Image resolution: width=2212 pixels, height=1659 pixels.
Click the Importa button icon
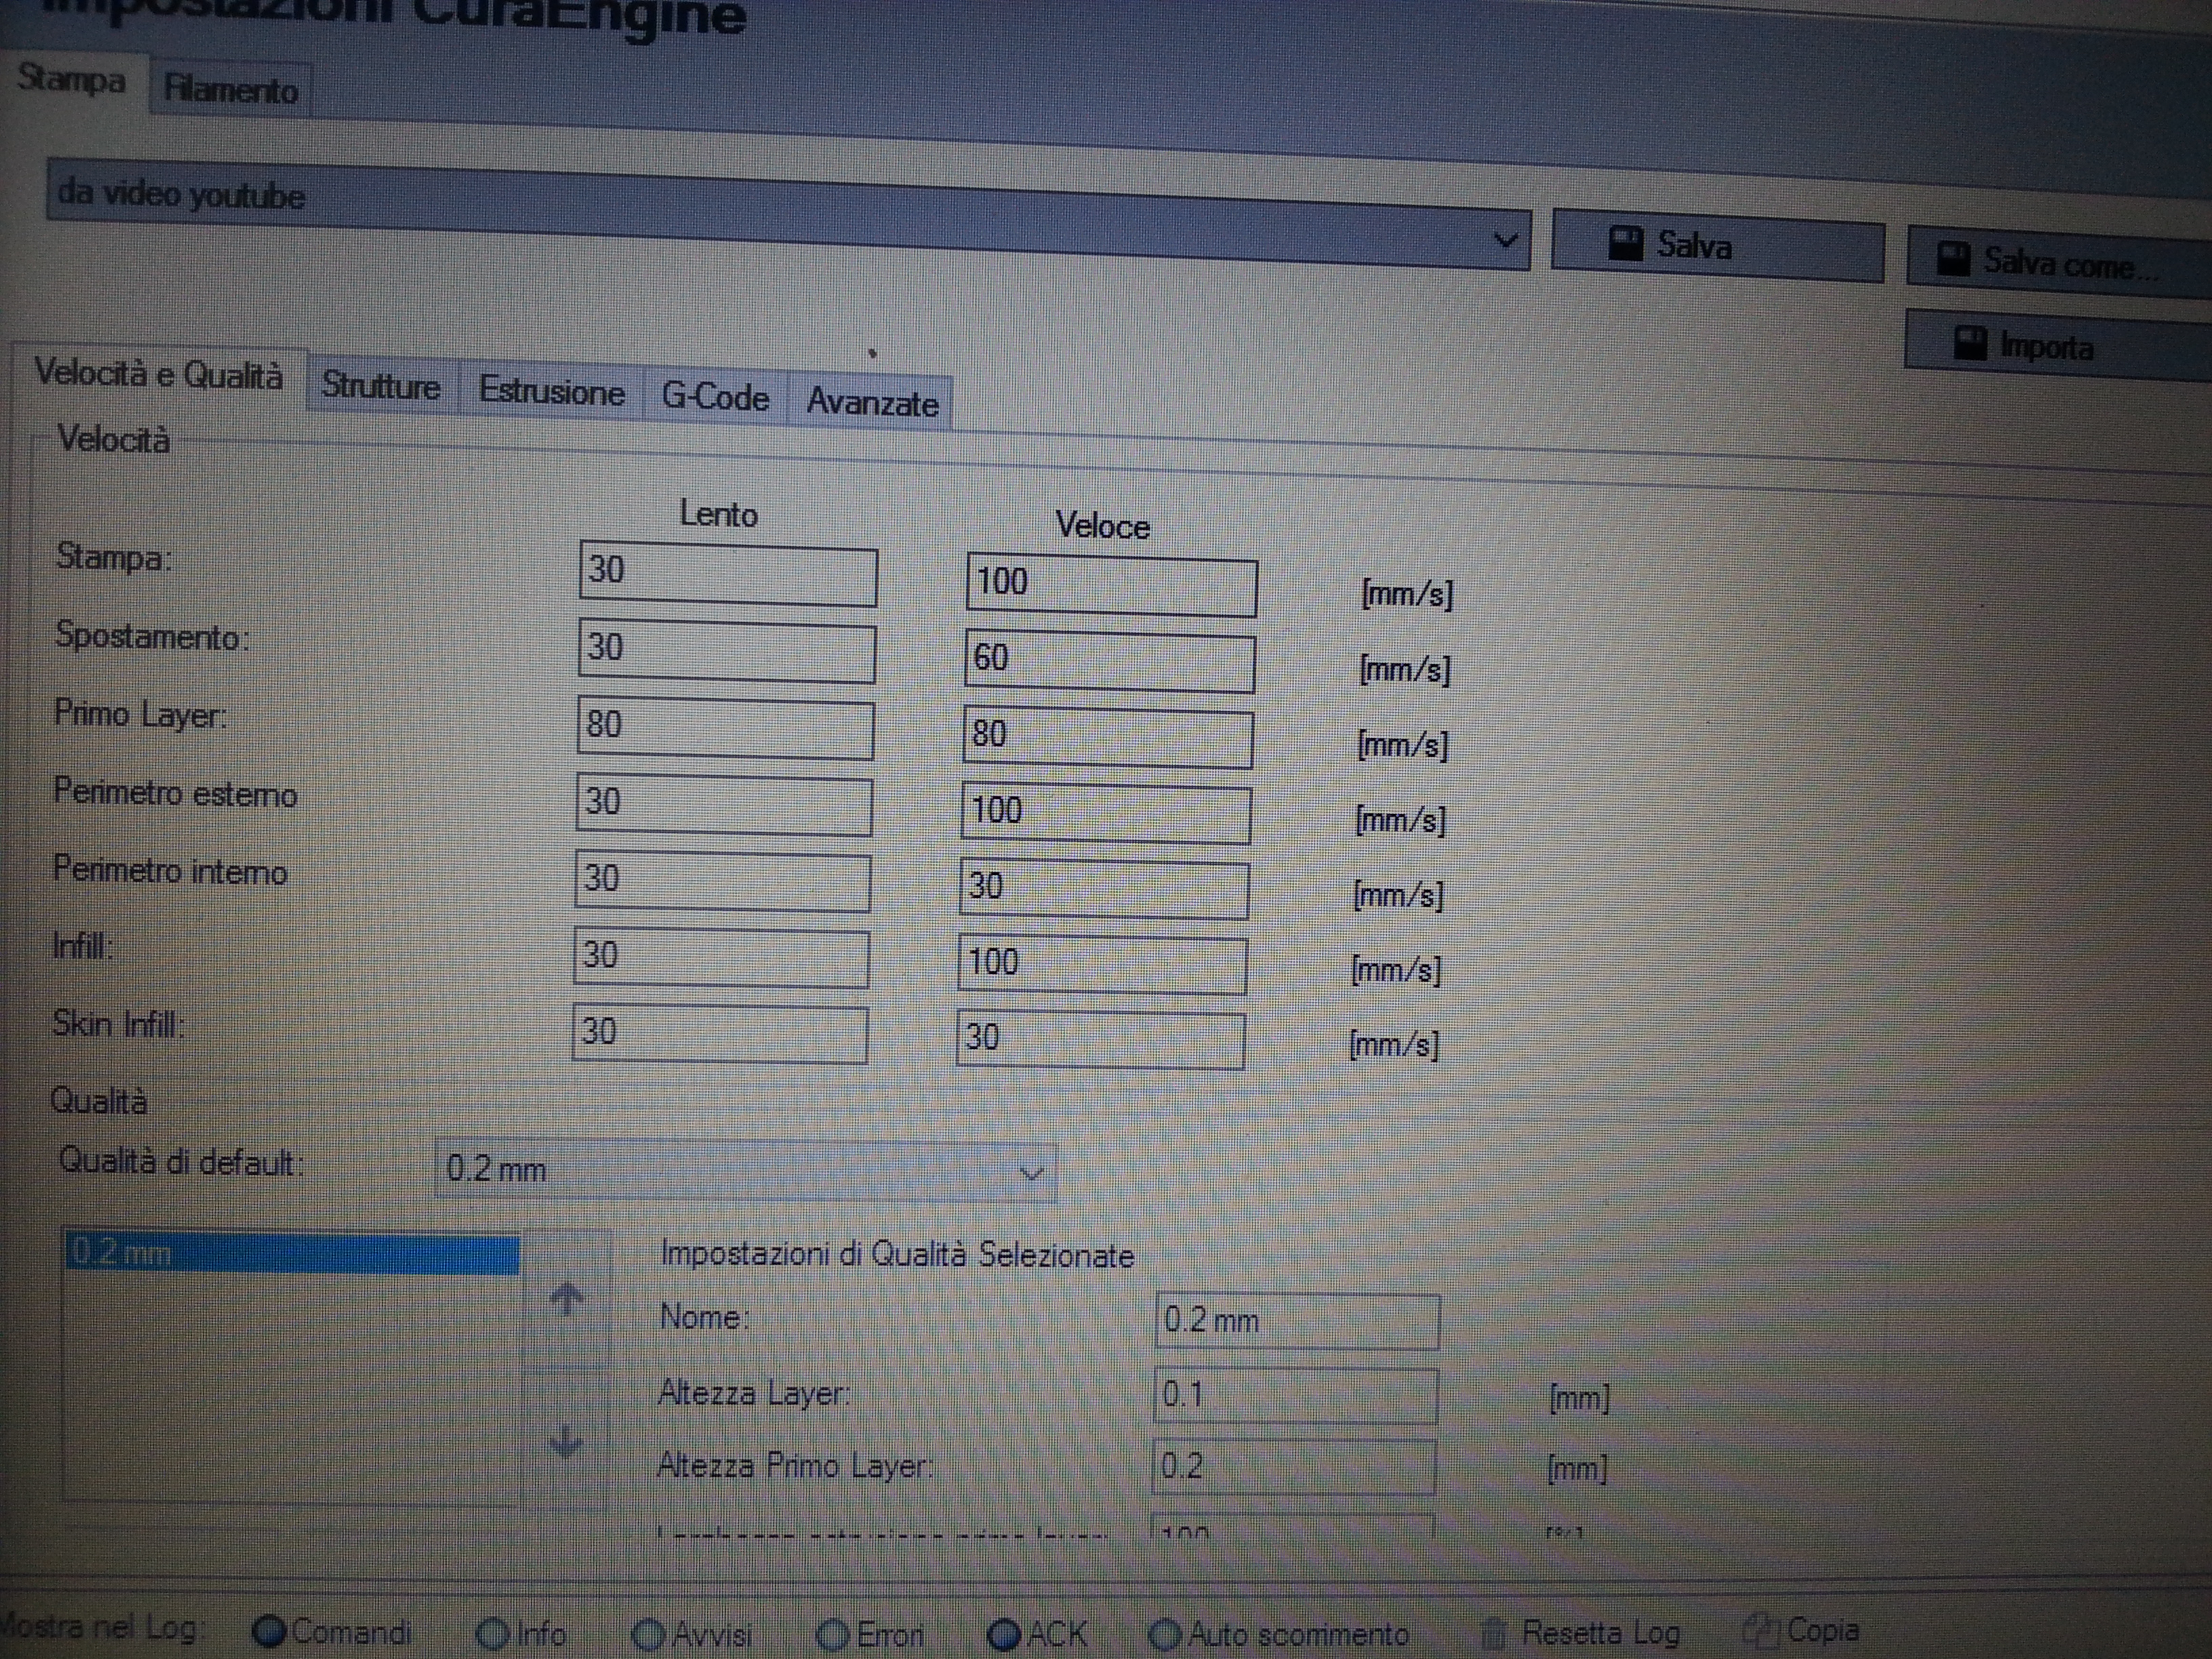point(1969,343)
